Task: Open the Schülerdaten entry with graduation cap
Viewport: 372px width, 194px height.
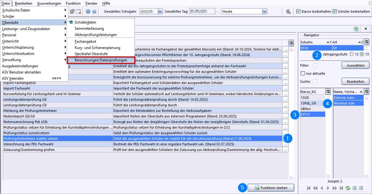Action: click(85, 22)
